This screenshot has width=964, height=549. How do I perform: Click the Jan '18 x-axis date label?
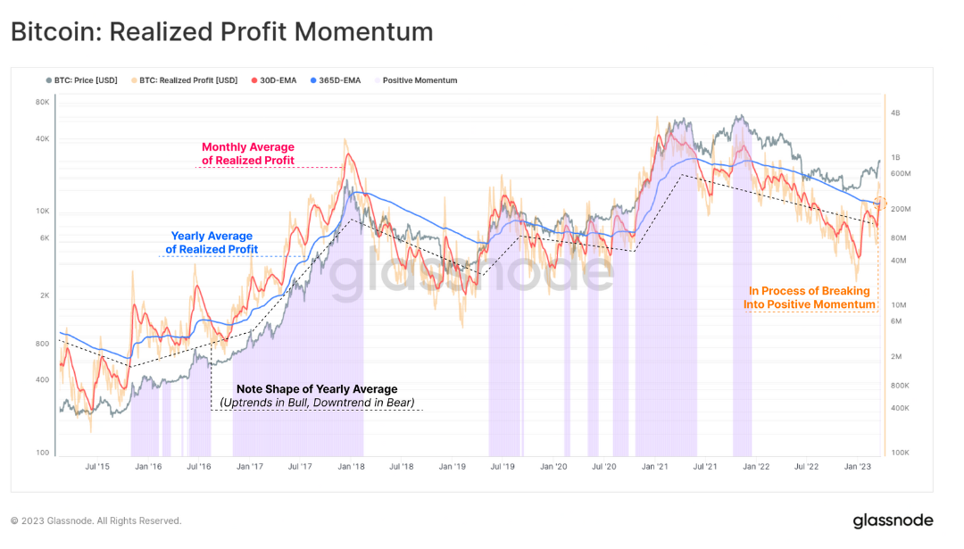(x=351, y=467)
